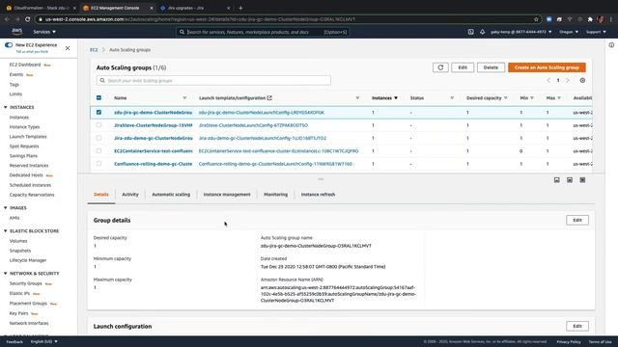Select the Details tab
Screen dimensions: 618x347
[x=100, y=195]
